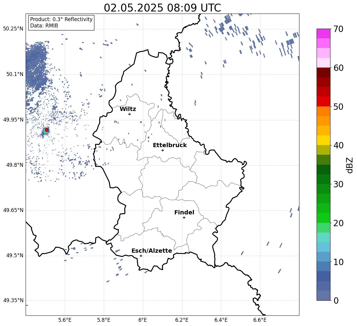Click the 60 tick label on colorbar

coord(338,68)
